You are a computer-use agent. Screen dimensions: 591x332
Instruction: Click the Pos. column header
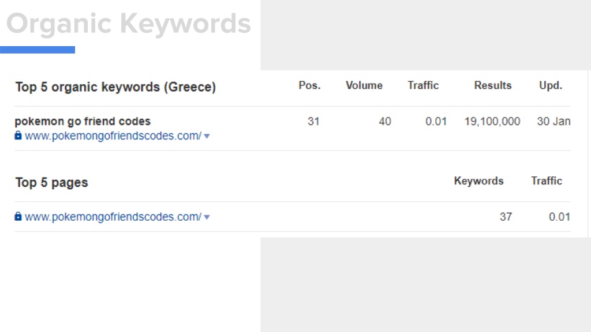(x=309, y=85)
